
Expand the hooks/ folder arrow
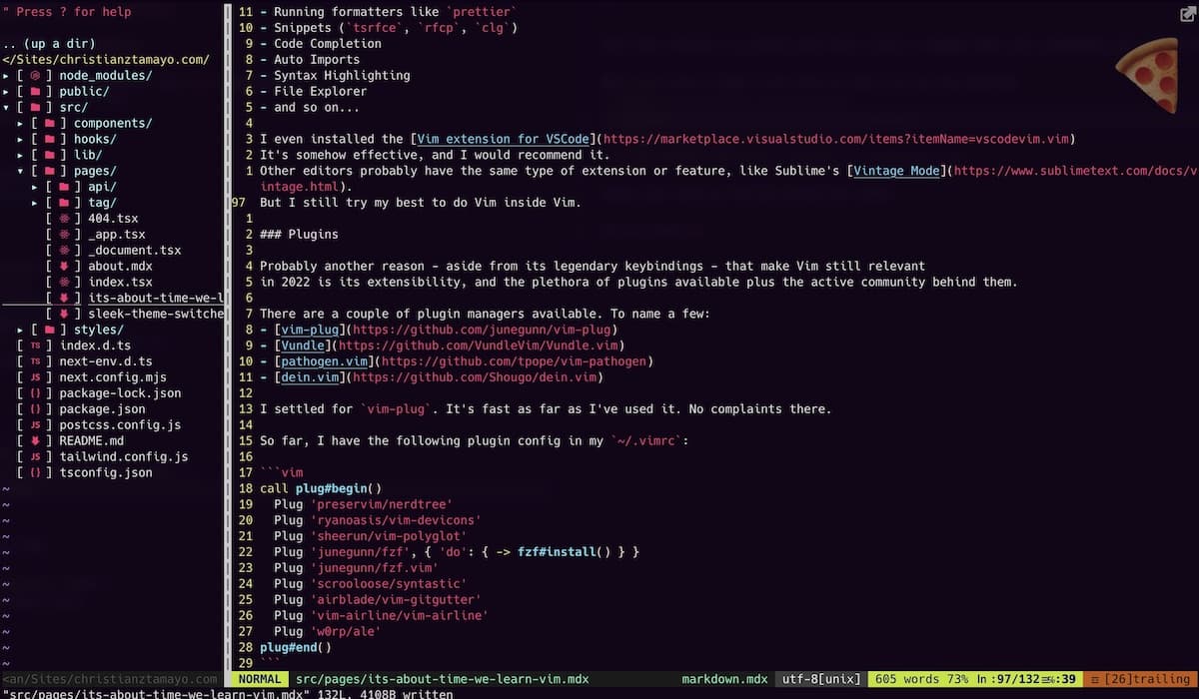21,139
